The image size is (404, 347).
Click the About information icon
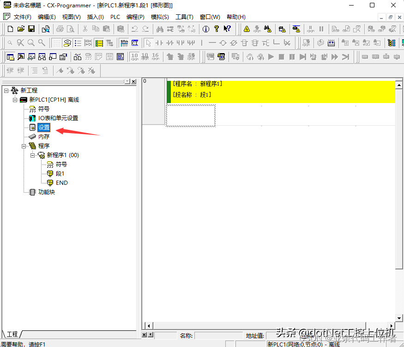205,29
